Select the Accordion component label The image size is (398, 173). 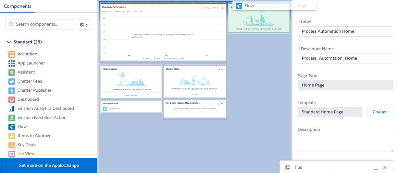[27, 54]
